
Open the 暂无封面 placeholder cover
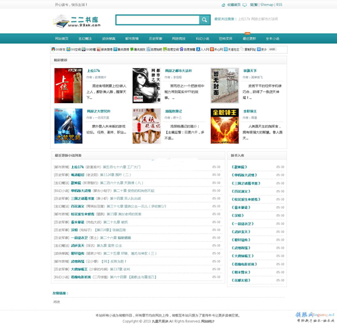pyautogui.click(x=224, y=86)
